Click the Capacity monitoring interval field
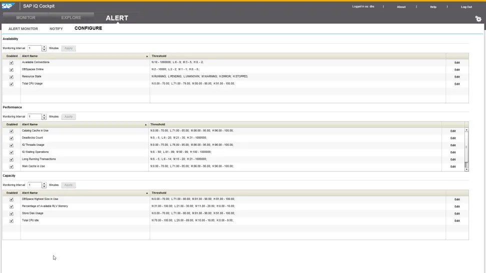 tap(35, 185)
